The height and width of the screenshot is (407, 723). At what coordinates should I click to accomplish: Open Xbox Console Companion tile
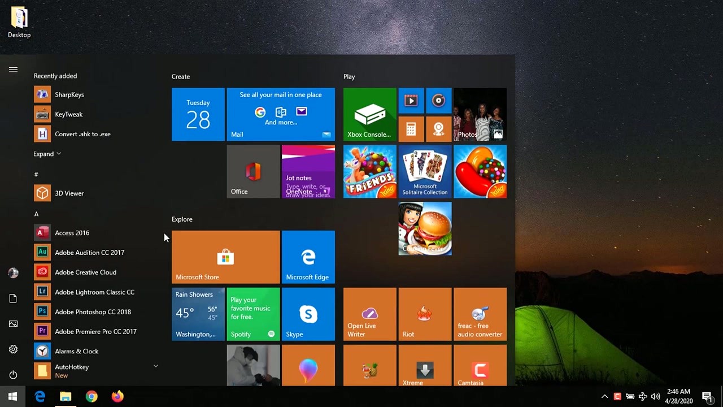point(369,114)
